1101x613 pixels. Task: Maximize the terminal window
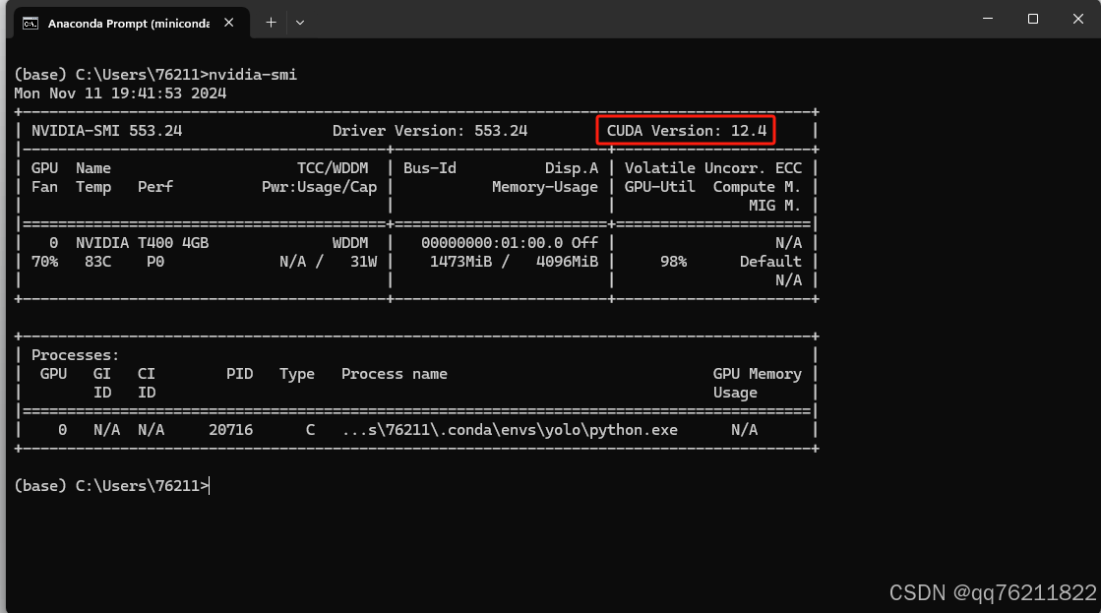(x=1032, y=19)
